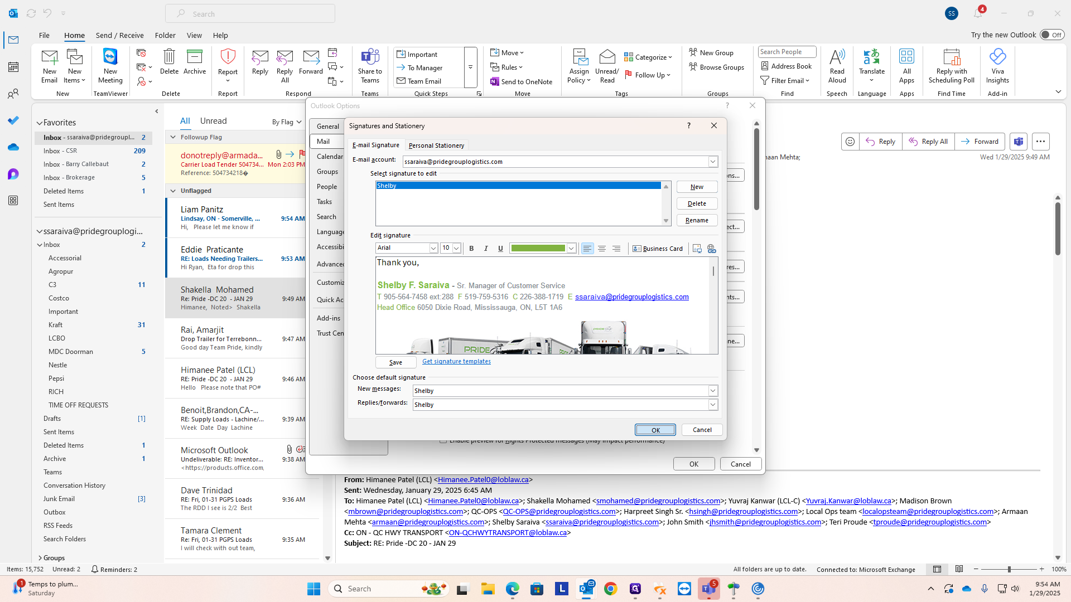Click Send to OneNote
1071x602 pixels.
tap(521, 81)
